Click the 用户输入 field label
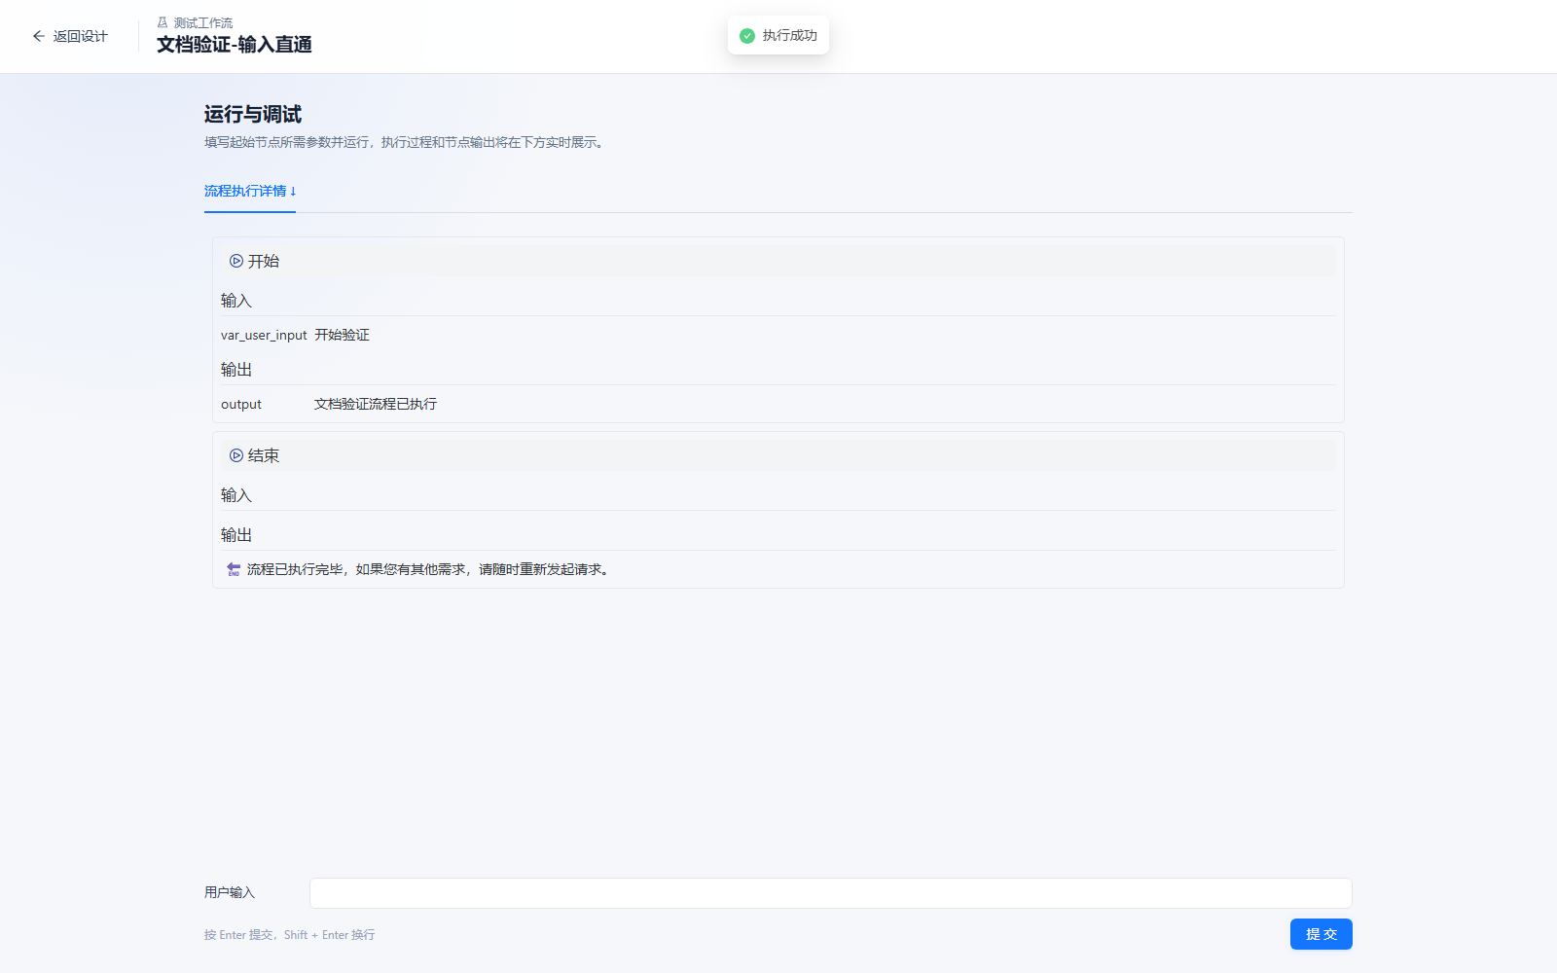The width and height of the screenshot is (1557, 973). [230, 893]
